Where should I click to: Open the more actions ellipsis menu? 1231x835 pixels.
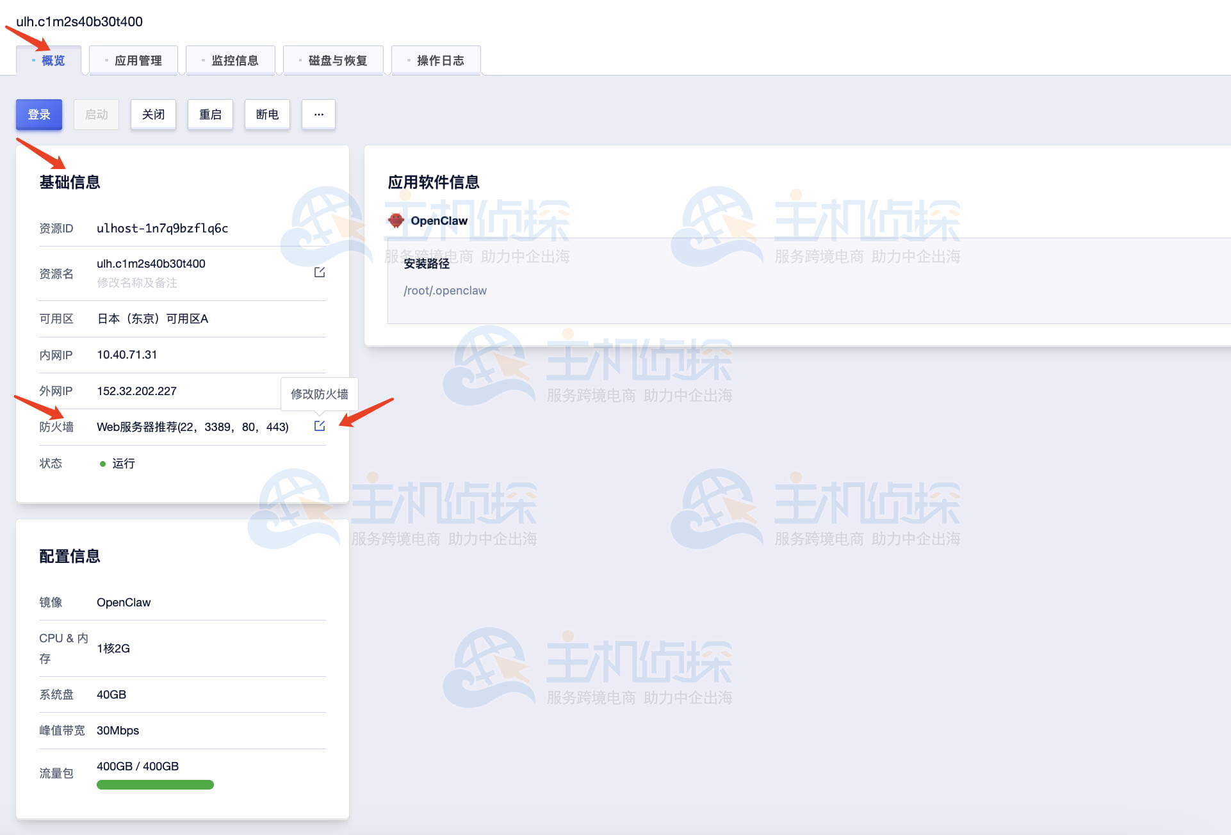(x=318, y=115)
